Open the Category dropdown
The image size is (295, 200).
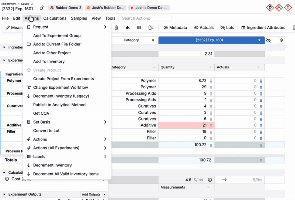tap(134, 40)
